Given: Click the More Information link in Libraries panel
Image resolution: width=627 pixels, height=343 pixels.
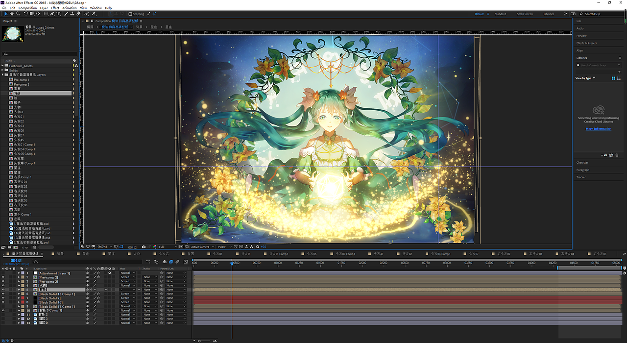Looking at the screenshot, I should pyautogui.click(x=598, y=128).
